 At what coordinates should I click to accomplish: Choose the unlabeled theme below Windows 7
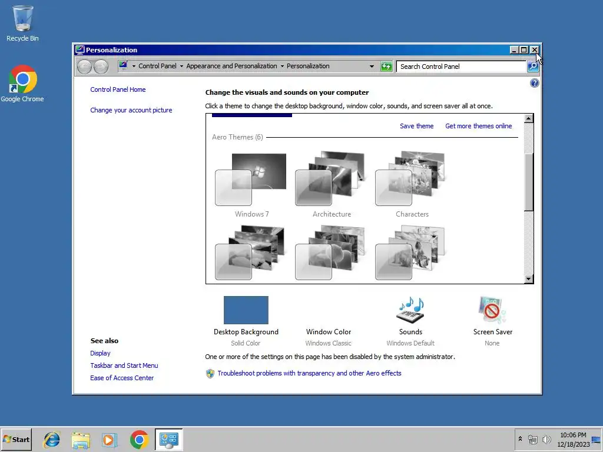click(x=250, y=252)
